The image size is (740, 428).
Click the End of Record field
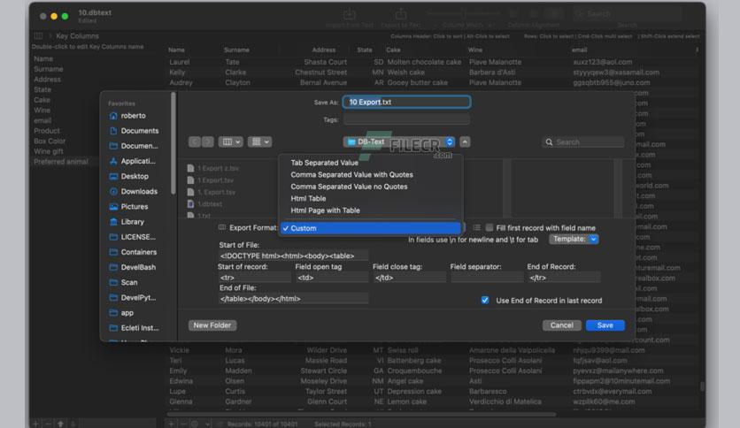click(564, 278)
